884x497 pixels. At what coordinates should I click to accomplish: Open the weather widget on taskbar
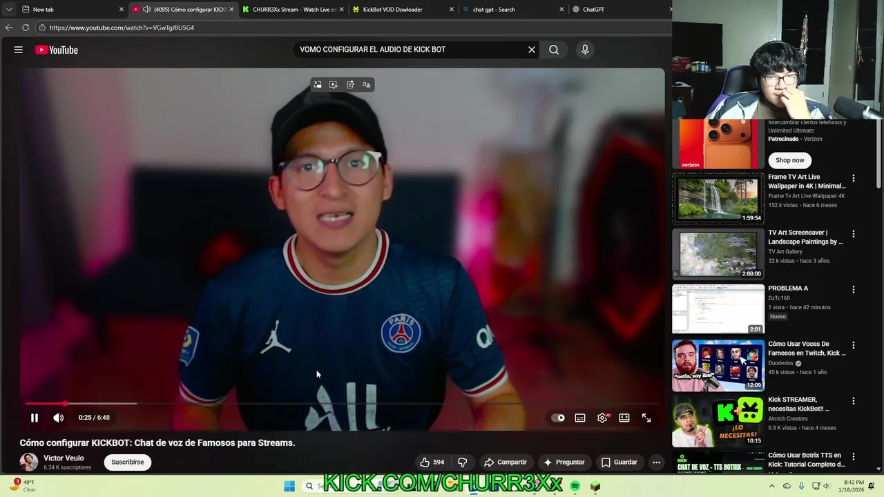(x=22, y=486)
